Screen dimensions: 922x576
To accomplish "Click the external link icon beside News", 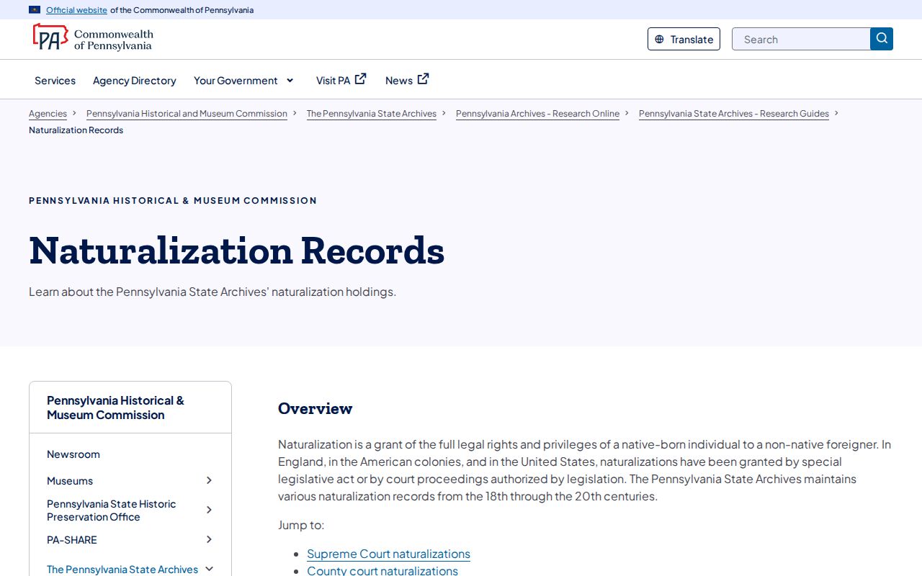I will click(424, 79).
